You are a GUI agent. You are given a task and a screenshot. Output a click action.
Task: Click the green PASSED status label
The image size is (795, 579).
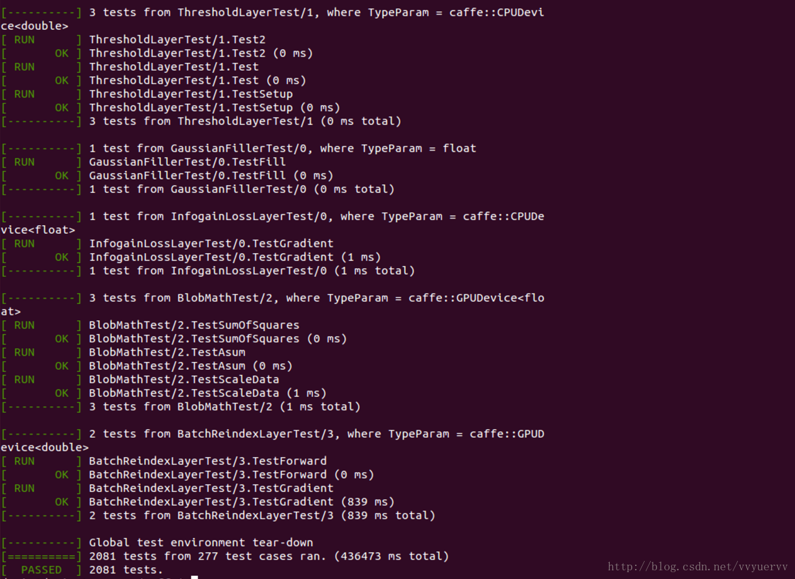(41, 570)
